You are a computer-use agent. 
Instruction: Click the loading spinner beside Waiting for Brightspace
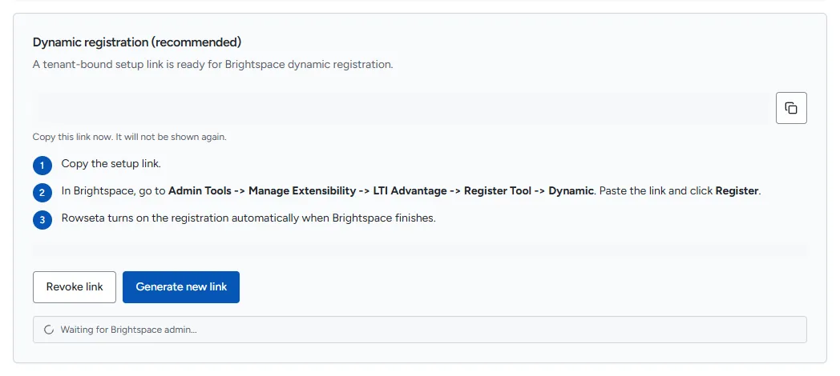(49, 330)
